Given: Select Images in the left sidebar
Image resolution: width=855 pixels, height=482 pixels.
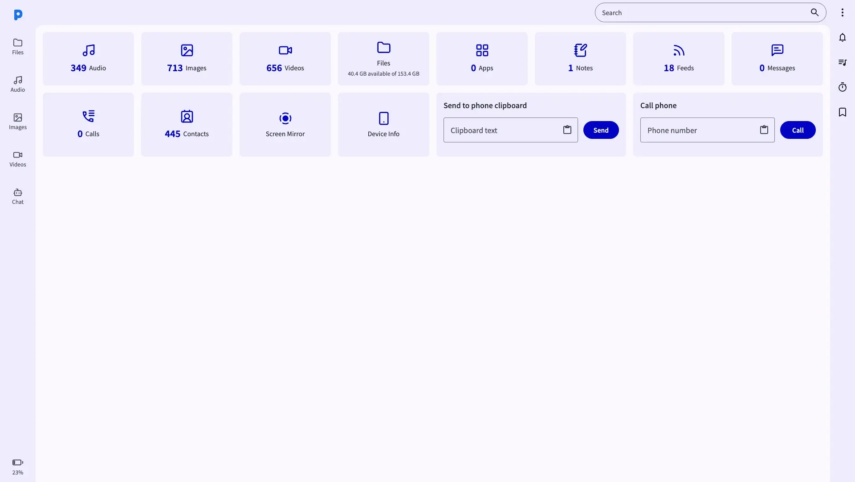Looking at the screenshot, I should coord(17,122).
